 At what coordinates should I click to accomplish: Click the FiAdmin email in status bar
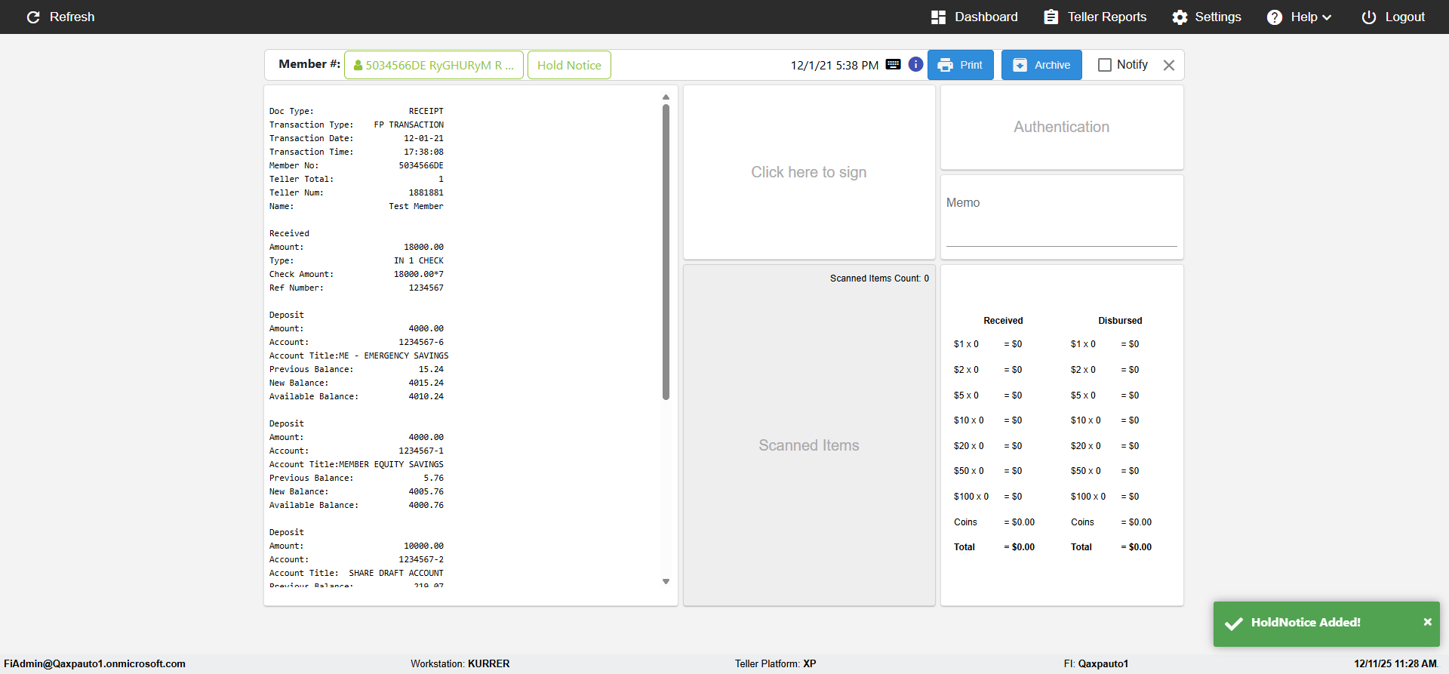(94, 664)
